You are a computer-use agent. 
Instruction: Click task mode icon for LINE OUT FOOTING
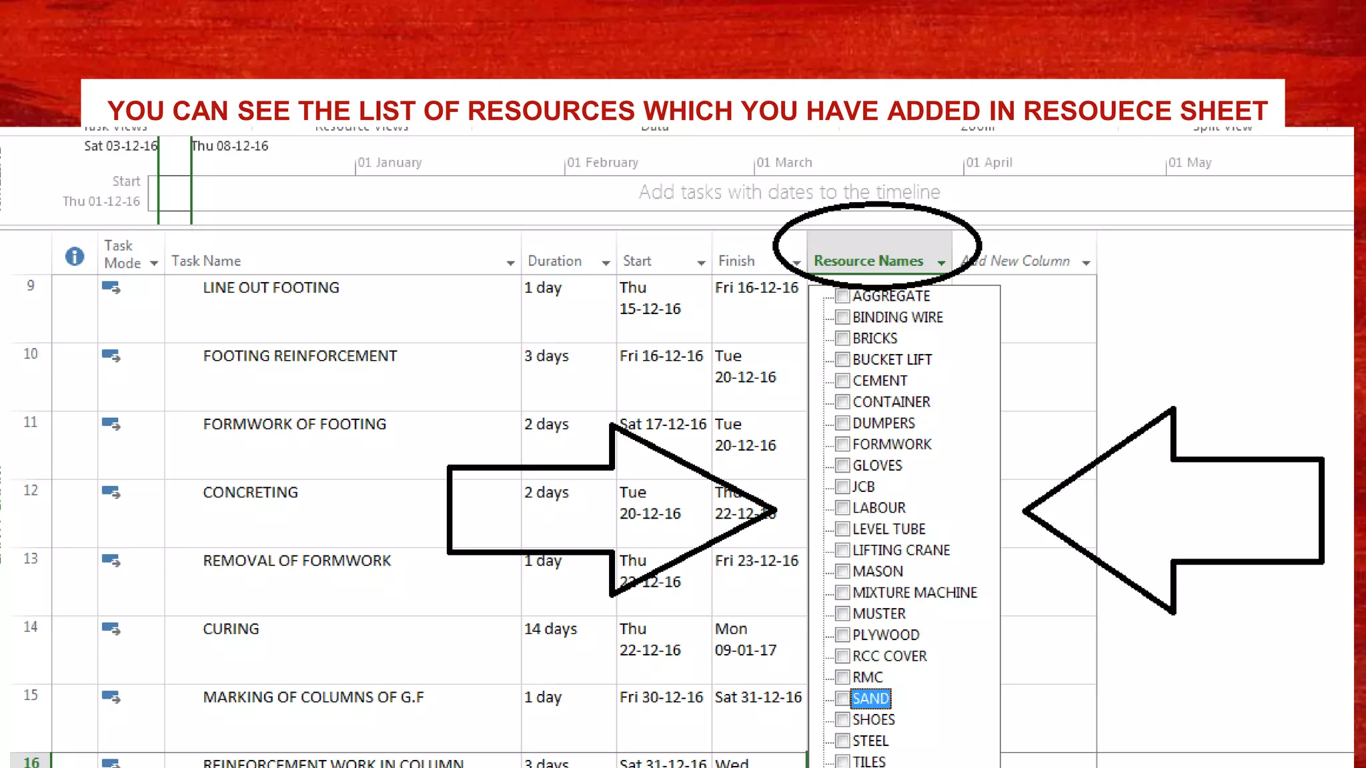pos(111,288)
